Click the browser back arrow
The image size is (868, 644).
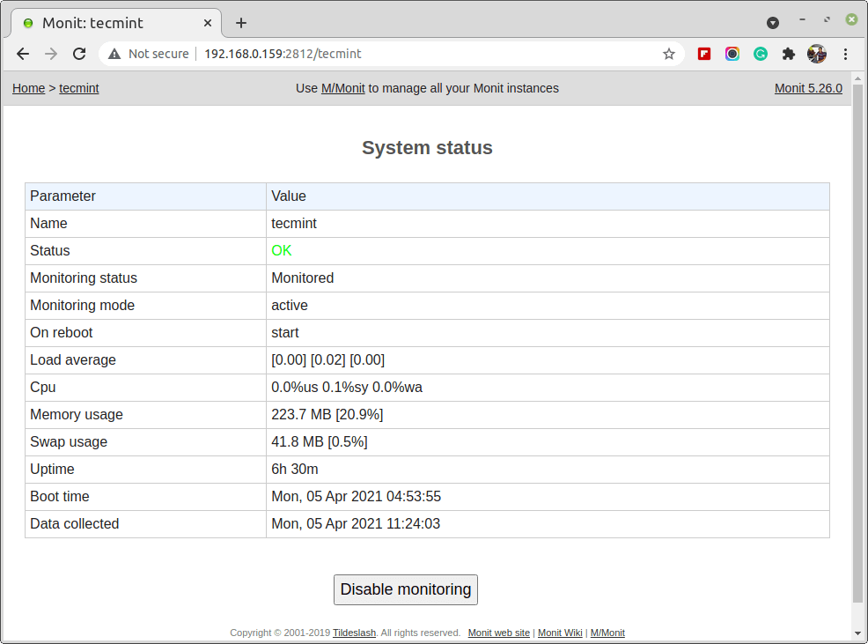coord(23,54)
